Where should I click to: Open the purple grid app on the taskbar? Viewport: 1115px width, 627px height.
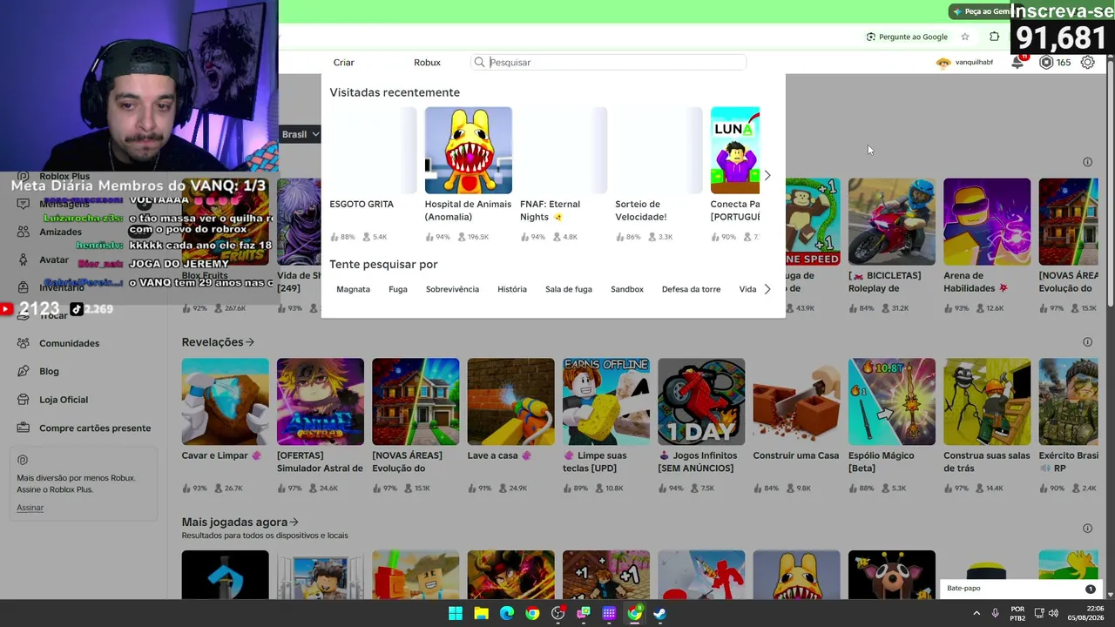coord(609,613)
